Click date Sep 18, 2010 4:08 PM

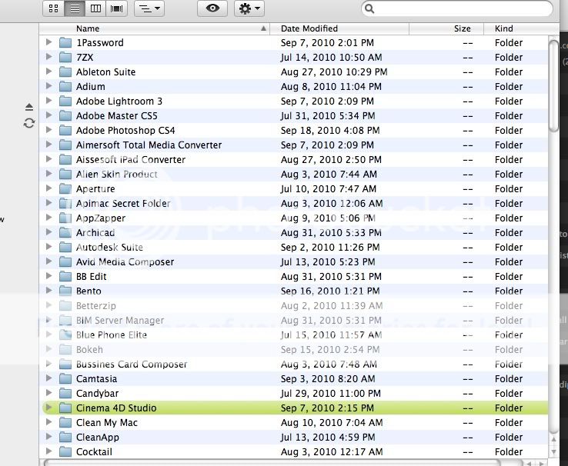(x=330, y=130)
